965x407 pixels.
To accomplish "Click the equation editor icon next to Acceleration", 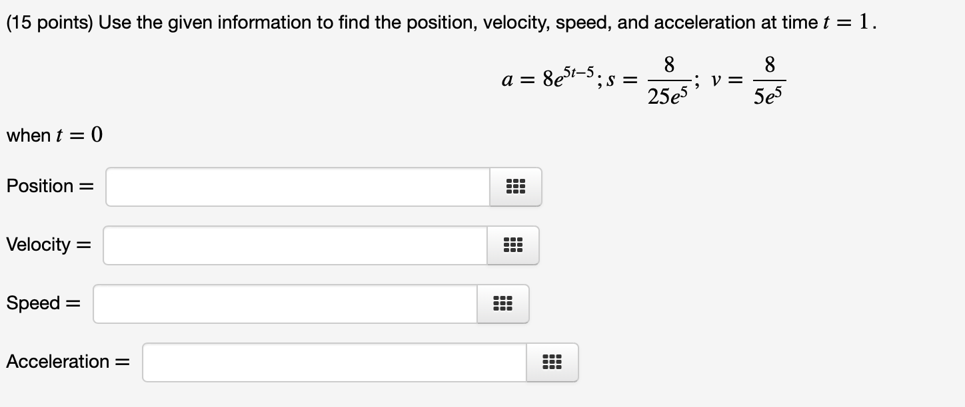I will tap(552, 362).
